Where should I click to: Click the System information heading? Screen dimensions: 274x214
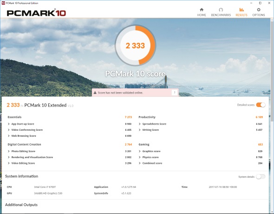tap(21, 176)
